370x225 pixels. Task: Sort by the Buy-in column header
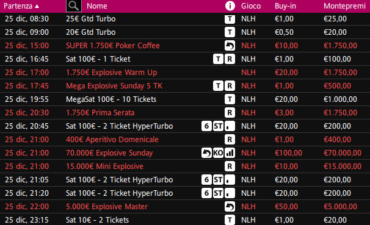coord(285,6)
